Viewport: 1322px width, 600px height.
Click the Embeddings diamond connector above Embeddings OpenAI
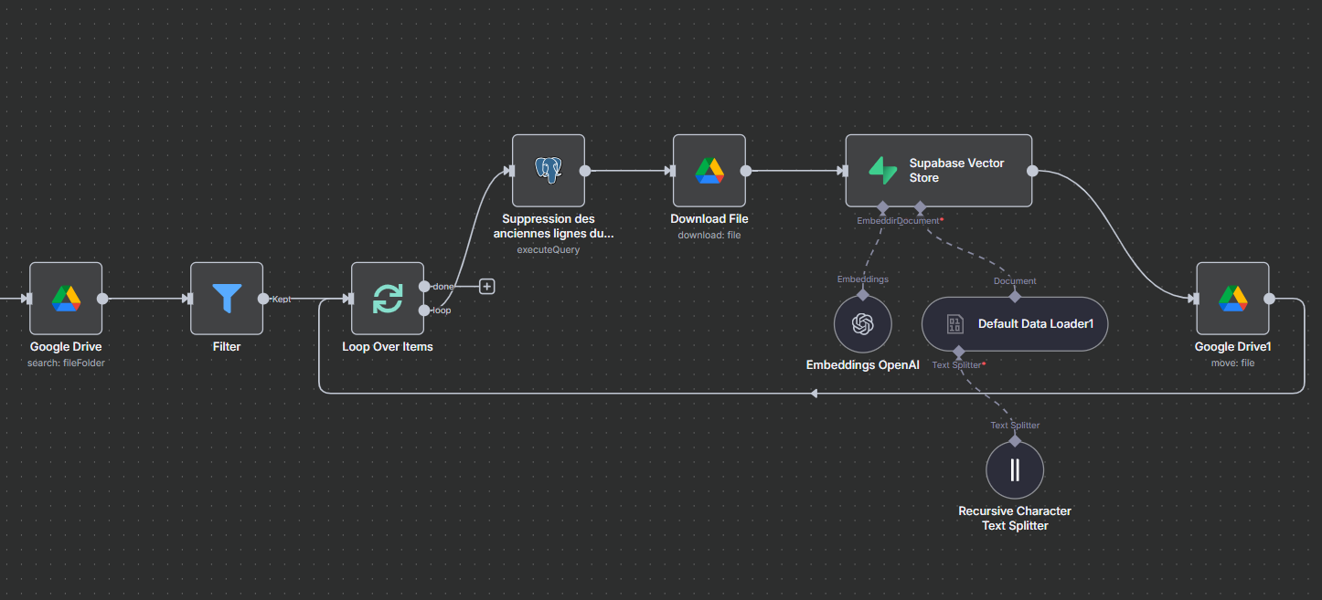click(x=862, y=295)
